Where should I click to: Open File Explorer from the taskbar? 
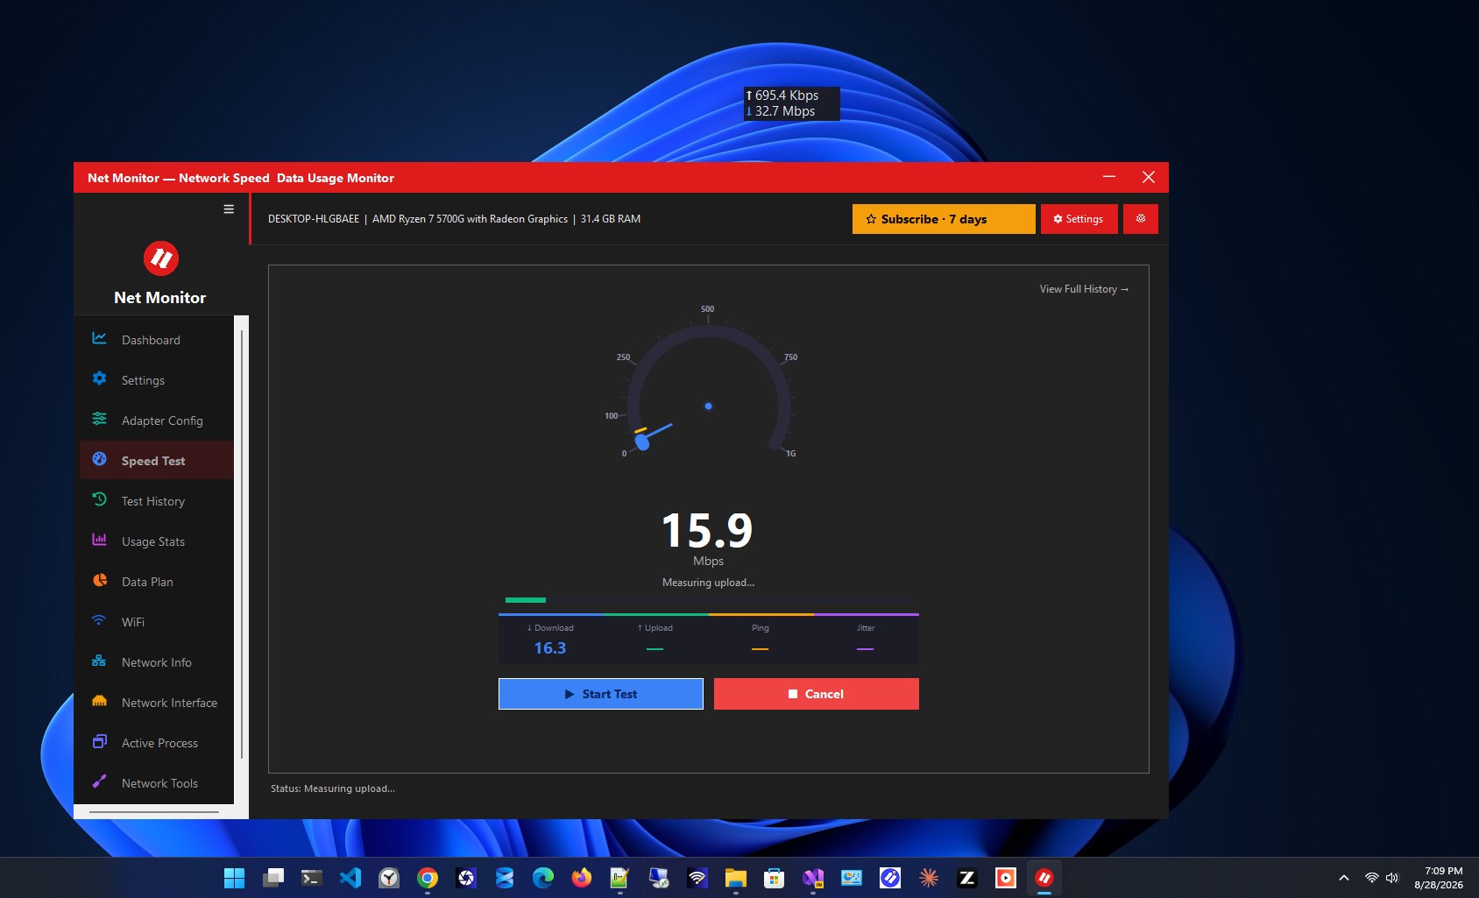(736, 878)
